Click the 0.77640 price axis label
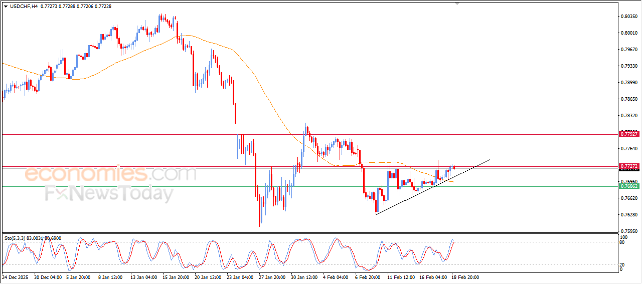 pyautogui.click(x=629, y=149)
